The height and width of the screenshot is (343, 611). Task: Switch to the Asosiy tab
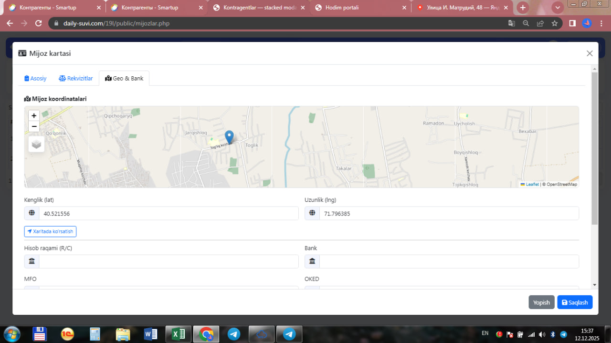35,78
